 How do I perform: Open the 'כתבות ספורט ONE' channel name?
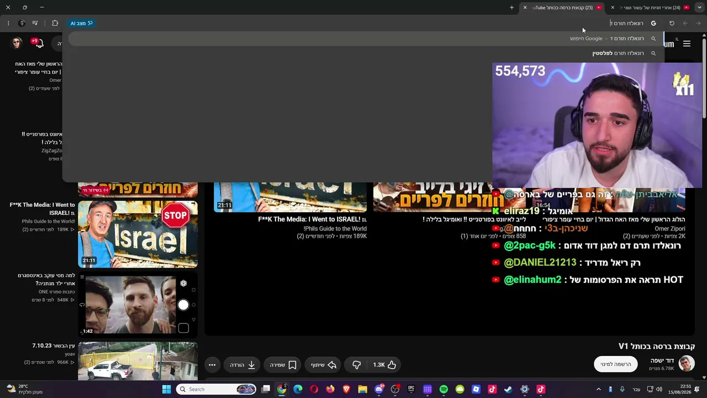(57, 292)
